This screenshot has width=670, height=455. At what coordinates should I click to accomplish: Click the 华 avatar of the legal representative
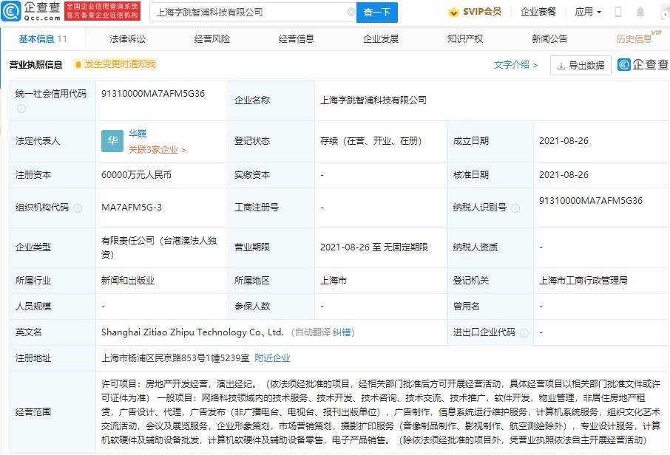(x=112, y=141)
